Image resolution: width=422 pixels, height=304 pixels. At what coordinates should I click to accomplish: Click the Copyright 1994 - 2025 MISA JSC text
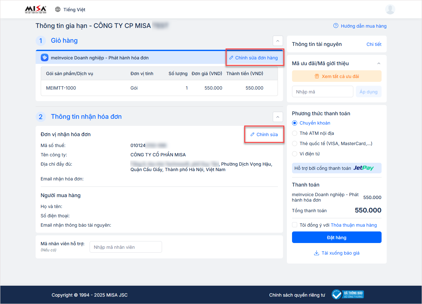click(x=90, y=295)
